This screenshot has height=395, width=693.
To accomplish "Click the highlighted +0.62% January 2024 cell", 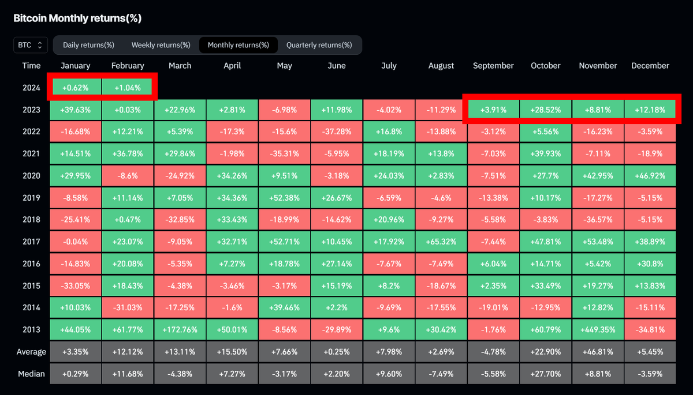I will tap(76, 87).
